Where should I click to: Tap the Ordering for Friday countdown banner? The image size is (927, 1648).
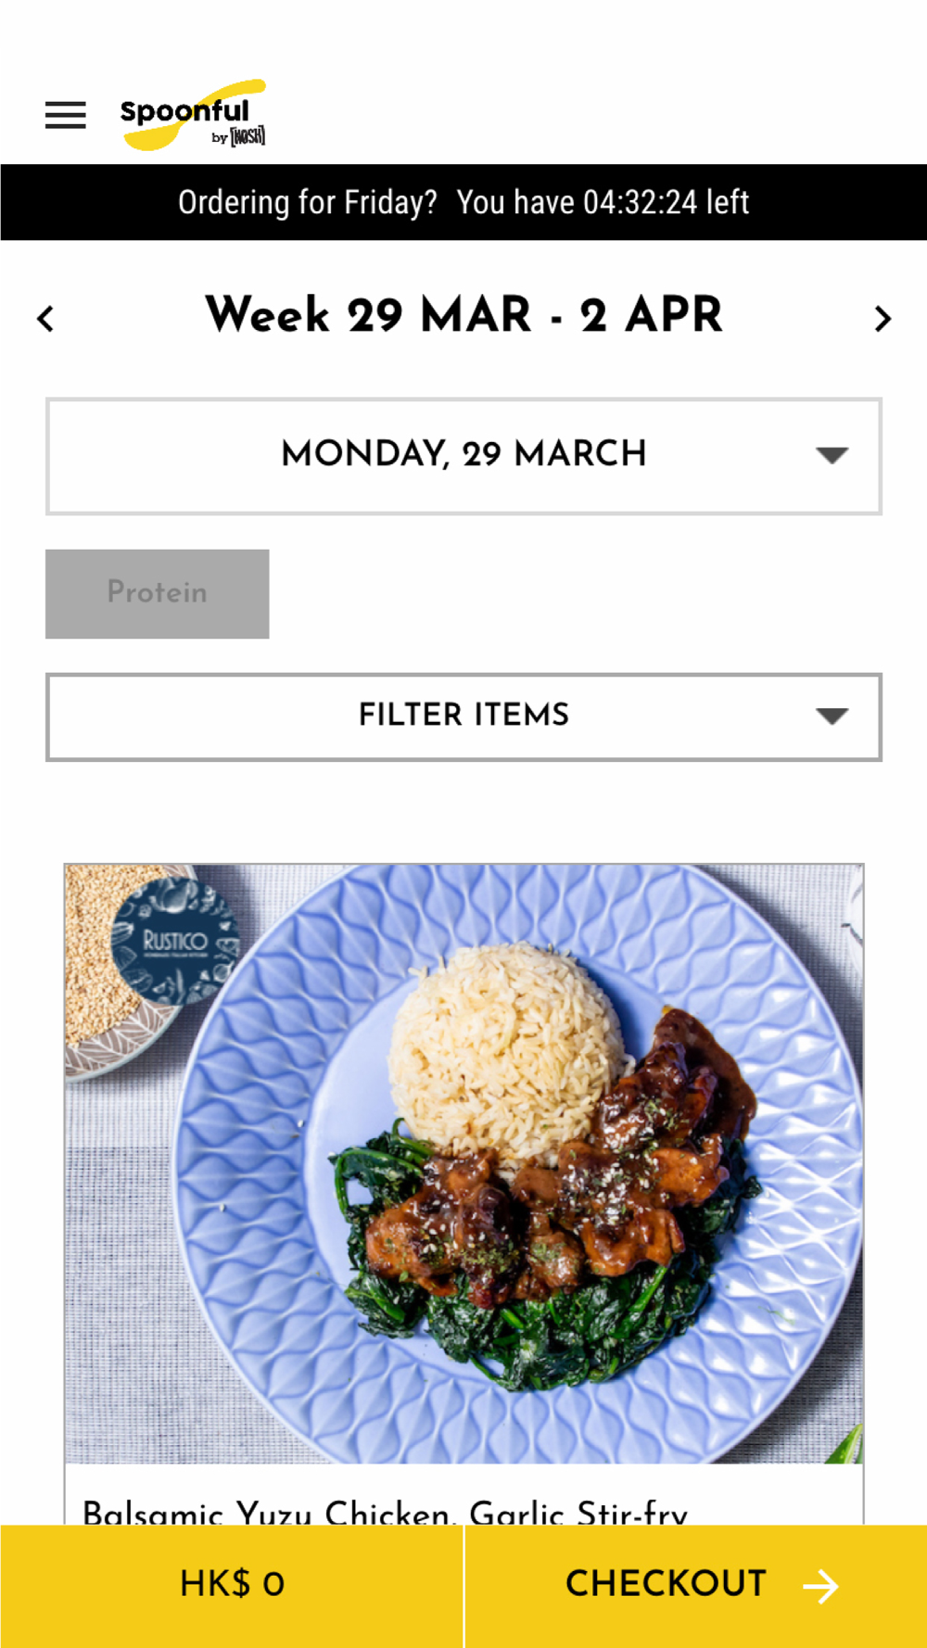[463, 202]
